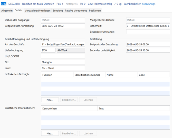Click the Ab Werk description field
Screen dimensions: 172x138
(x=71, y=50)
